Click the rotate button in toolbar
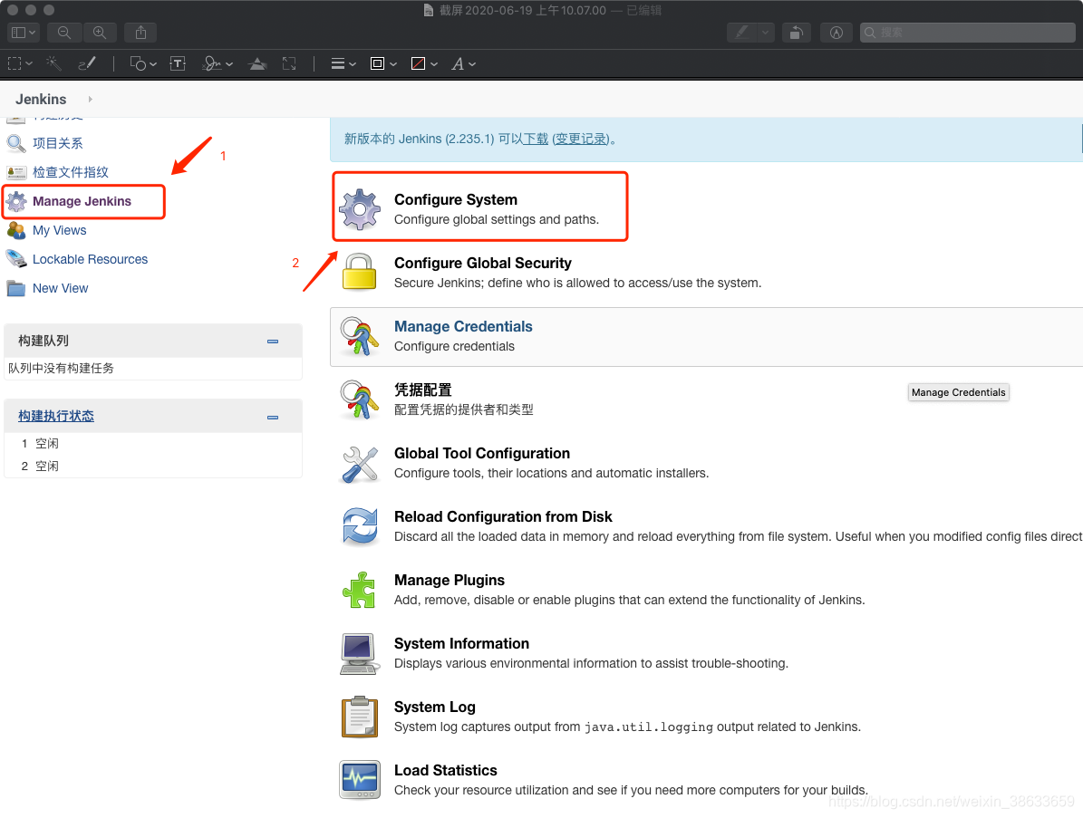 (797, 33)
